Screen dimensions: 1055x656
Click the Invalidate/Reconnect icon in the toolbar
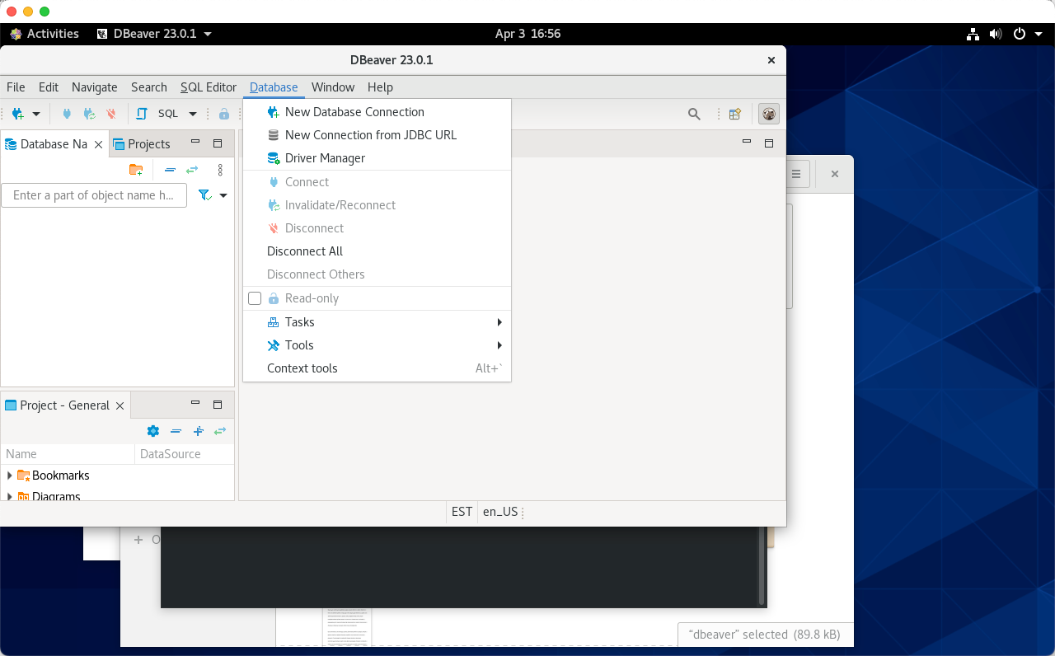coord(89,114)
